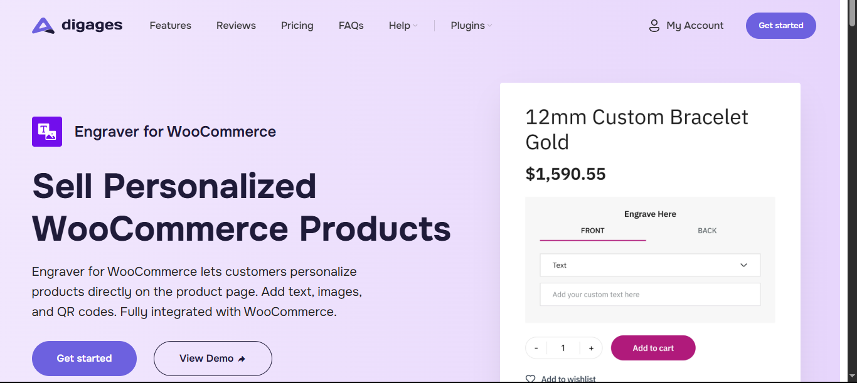This screenshot has width=857, height=383.
Task: Increase quantity with the plus button
Action: tap(591, 348)
